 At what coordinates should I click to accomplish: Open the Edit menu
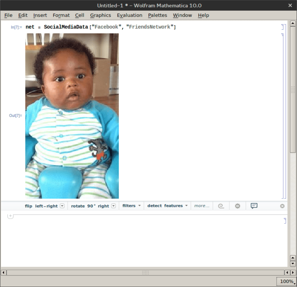pyautogui.click(x=23, y=15)
